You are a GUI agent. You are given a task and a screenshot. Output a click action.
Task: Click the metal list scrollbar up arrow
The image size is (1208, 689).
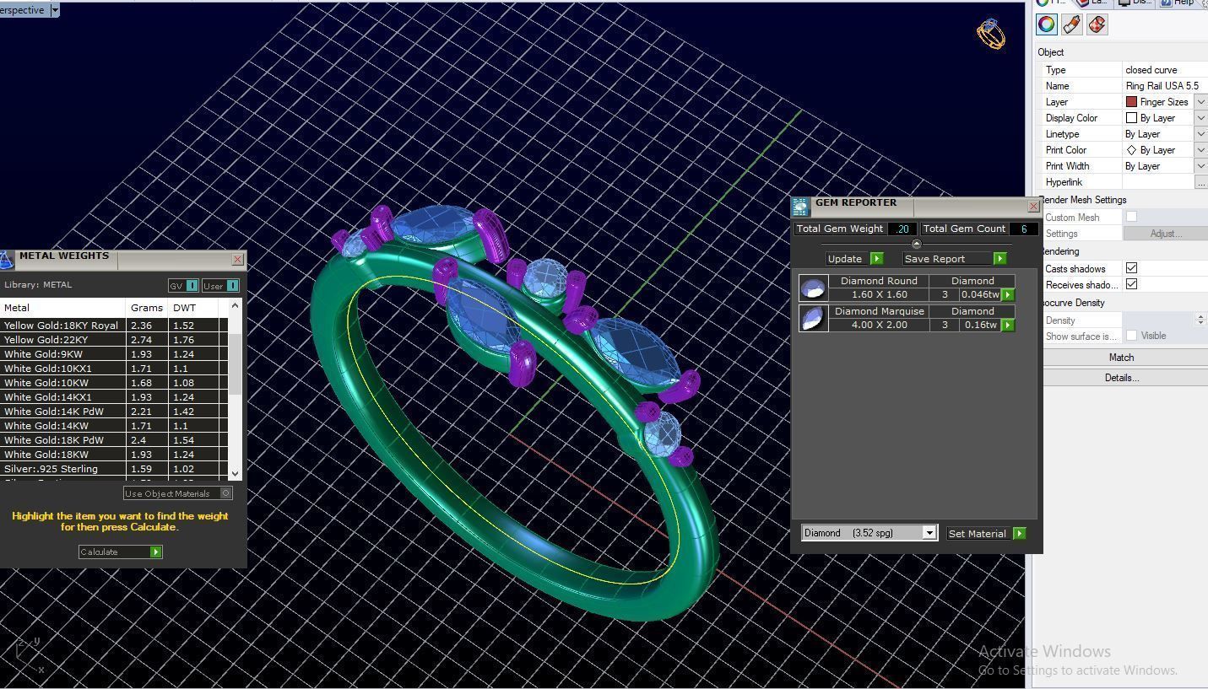[235, 304]
